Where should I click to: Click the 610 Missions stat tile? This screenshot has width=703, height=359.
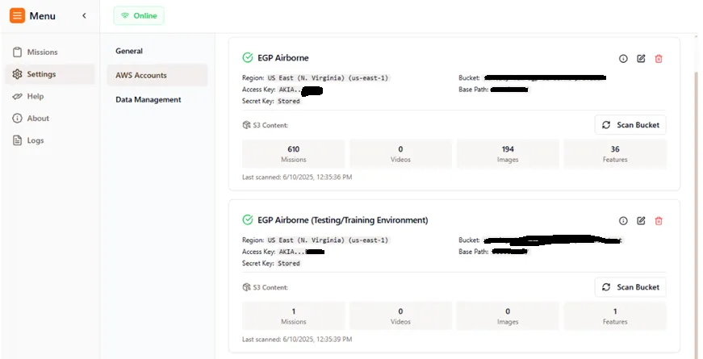(293, 153)
